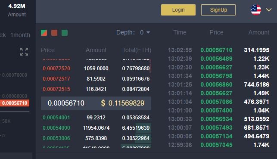Click the 4.92M Amount statistic
277x159 pixels.
[x=17, y=10]
